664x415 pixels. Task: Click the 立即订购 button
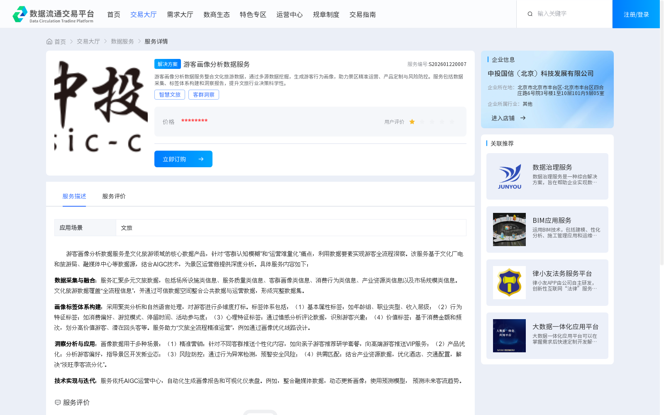click(x=183, y=159)
